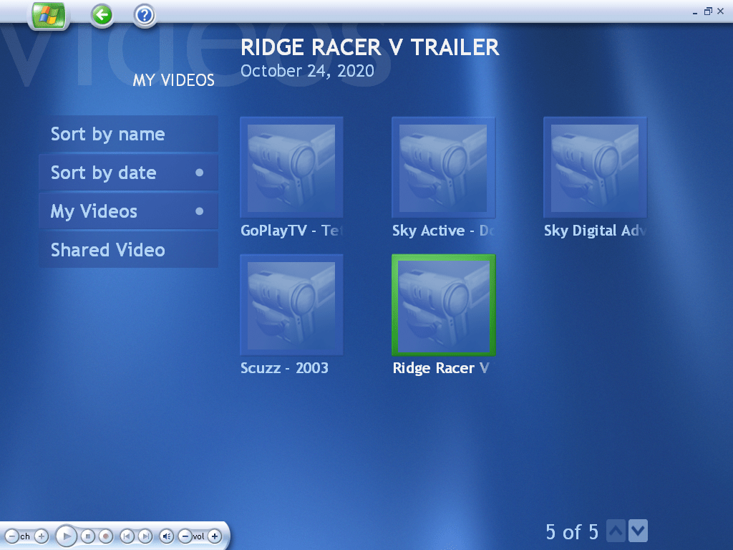Screen dimensions: 733x550
Task: Select the Sort by name option
Action: pos(128,134)
